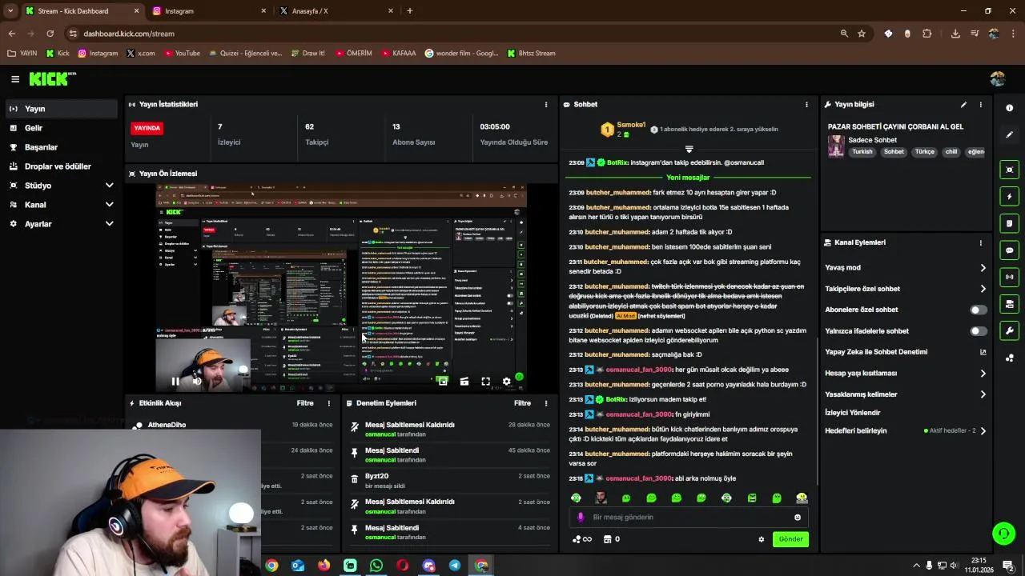
Task: Click the purple microphone icon in the chat box
Action: (581, 518)
